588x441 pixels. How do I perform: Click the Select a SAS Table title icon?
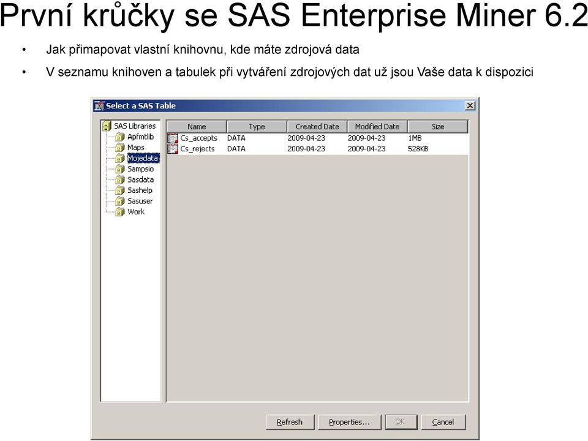tap(99, 106)
